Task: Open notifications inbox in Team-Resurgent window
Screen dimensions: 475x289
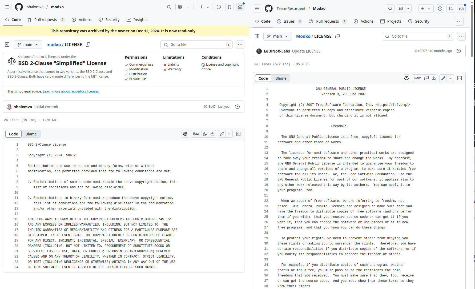Action: point(461,9)
